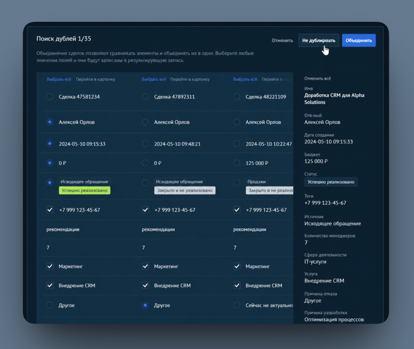Toggle Внедрение CRM checkbox, third column
This screenshot has height=349, width=414.
click(x=237, y=286)
